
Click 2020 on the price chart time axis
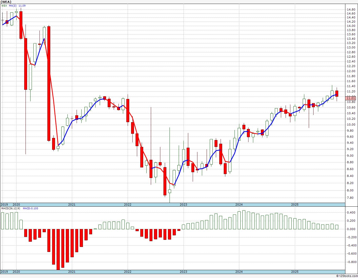pos(16,205)
